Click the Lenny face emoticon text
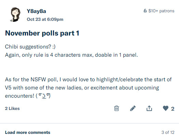179x139 pixels. 43,96
